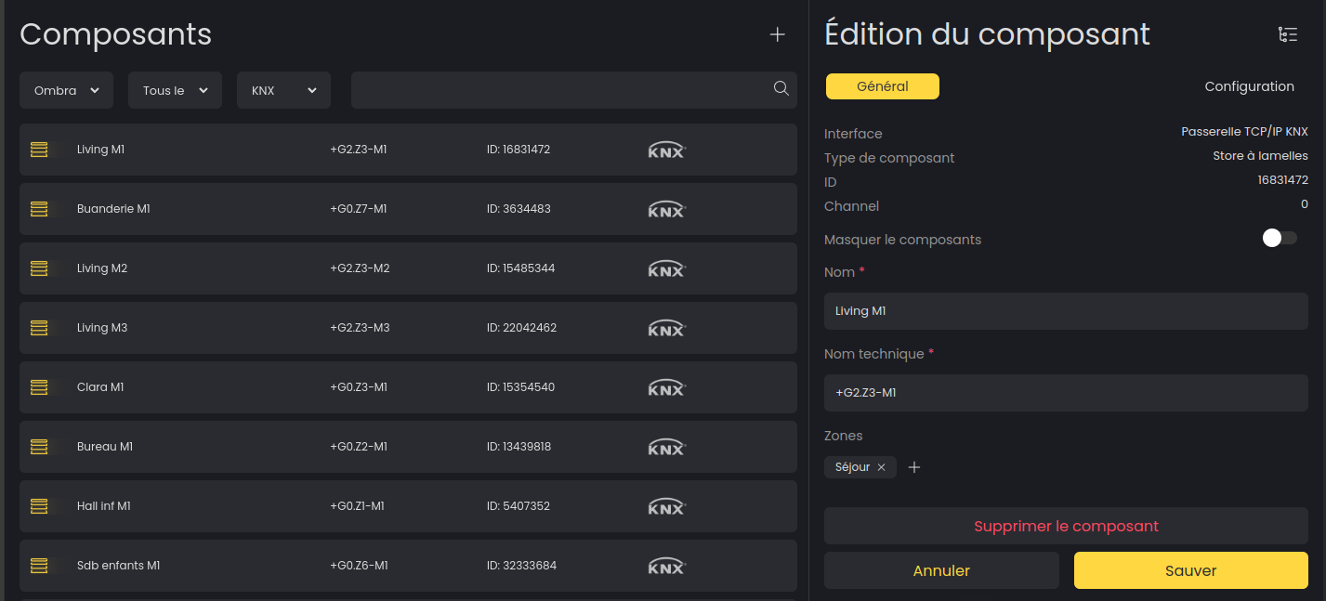Open the KNX interface dropdown
Viewport: 1326px width, 601px height.
[x=283, y=90]
